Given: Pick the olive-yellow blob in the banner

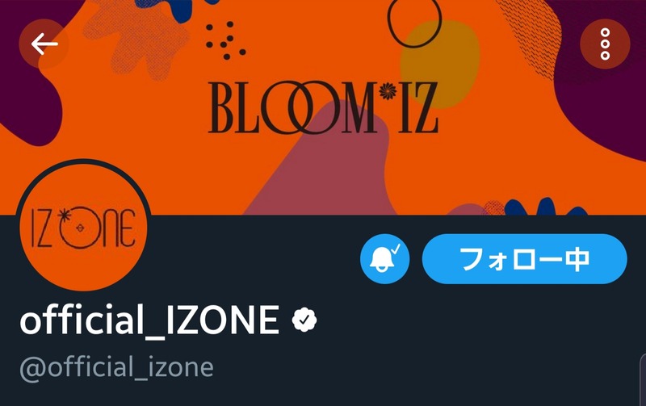Looking at the screenshot, I should point(442,62).
